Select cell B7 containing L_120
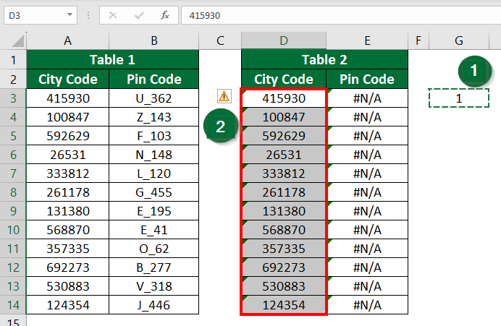Image resolution: width=501 pixels, height=326 pixels. pos(154,173)
